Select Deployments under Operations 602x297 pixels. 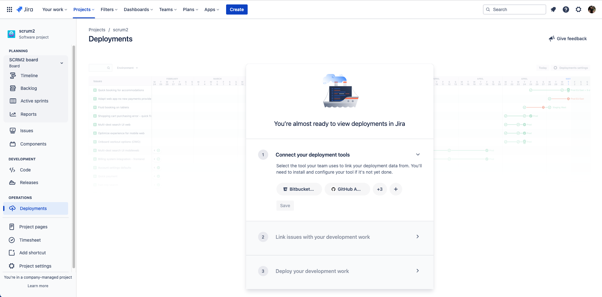(x=36, y=208)
